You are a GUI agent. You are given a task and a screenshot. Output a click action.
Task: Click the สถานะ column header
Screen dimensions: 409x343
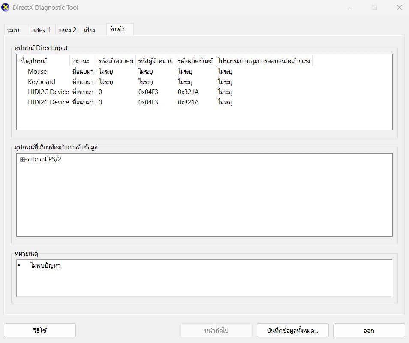[x=82, y=60]
